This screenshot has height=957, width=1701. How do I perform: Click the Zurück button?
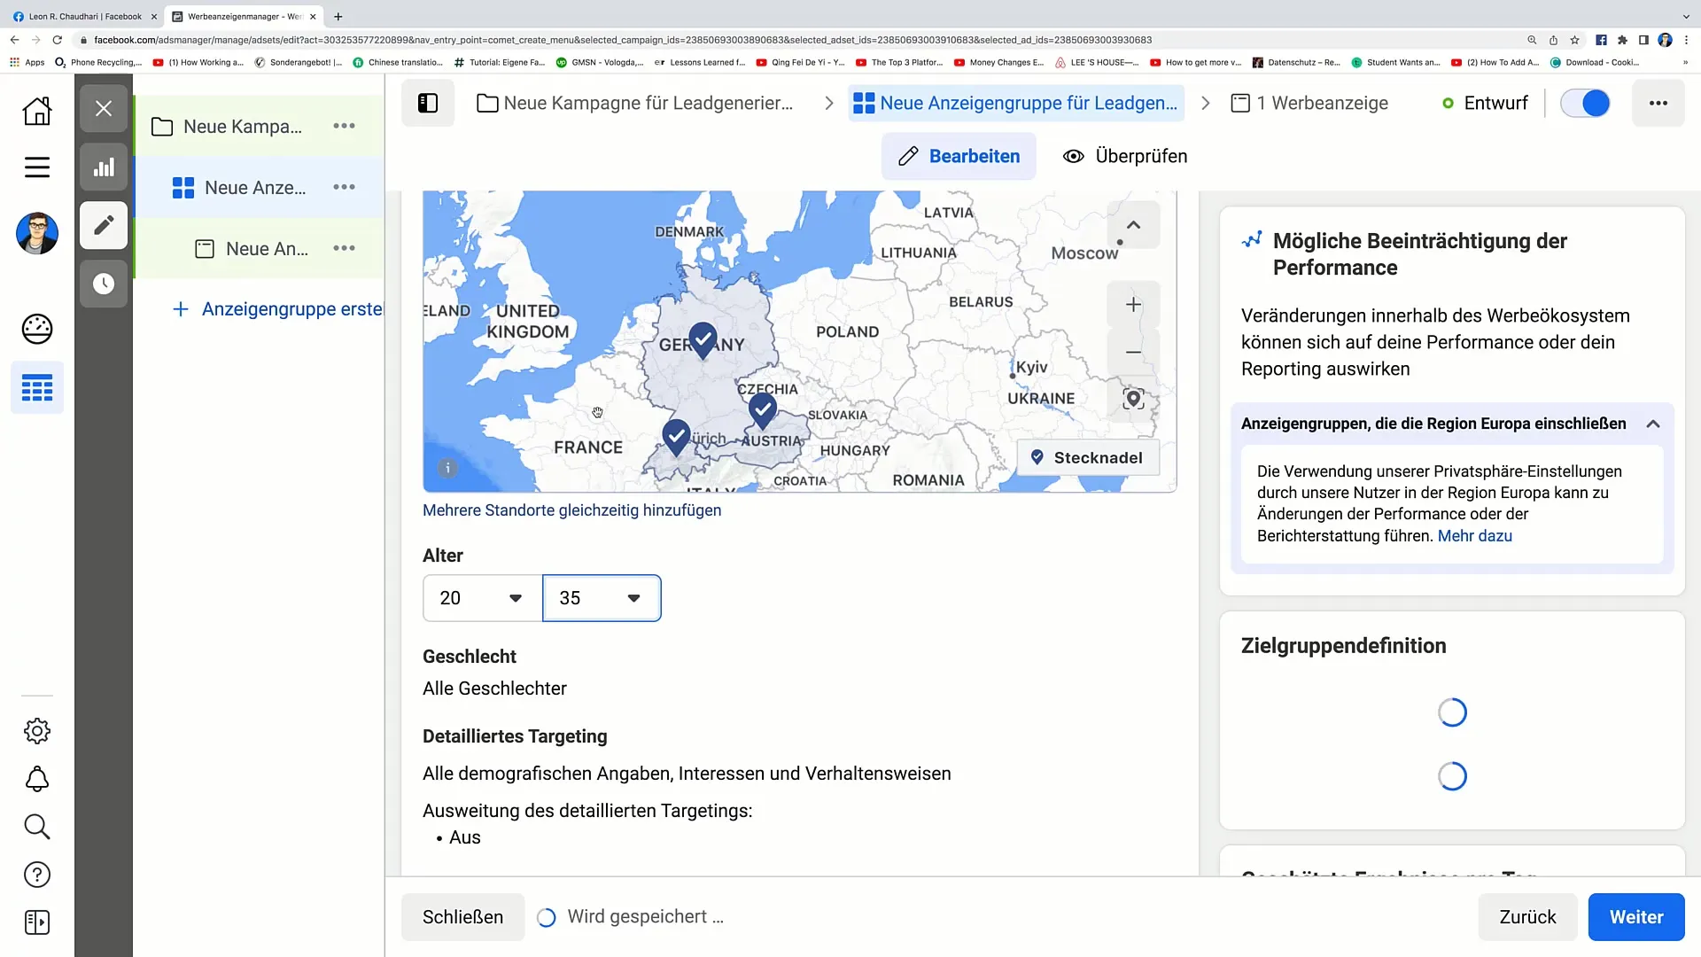click(x=1527, y=917)
